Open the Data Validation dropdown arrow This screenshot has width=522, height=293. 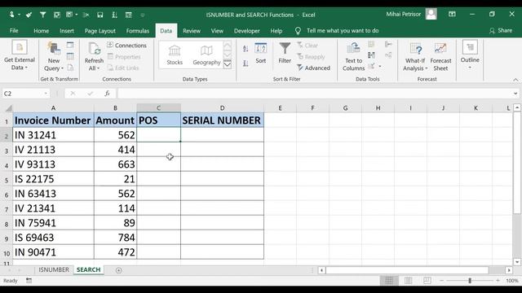click(x=379, y=67)
